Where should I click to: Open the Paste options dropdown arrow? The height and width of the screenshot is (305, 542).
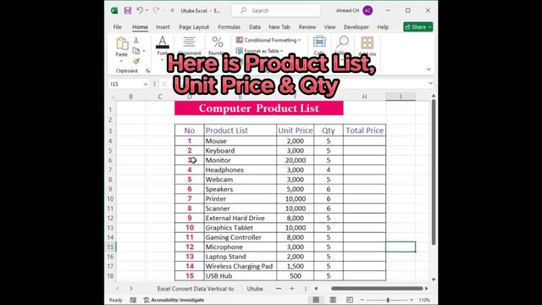(x=121, y=62)
